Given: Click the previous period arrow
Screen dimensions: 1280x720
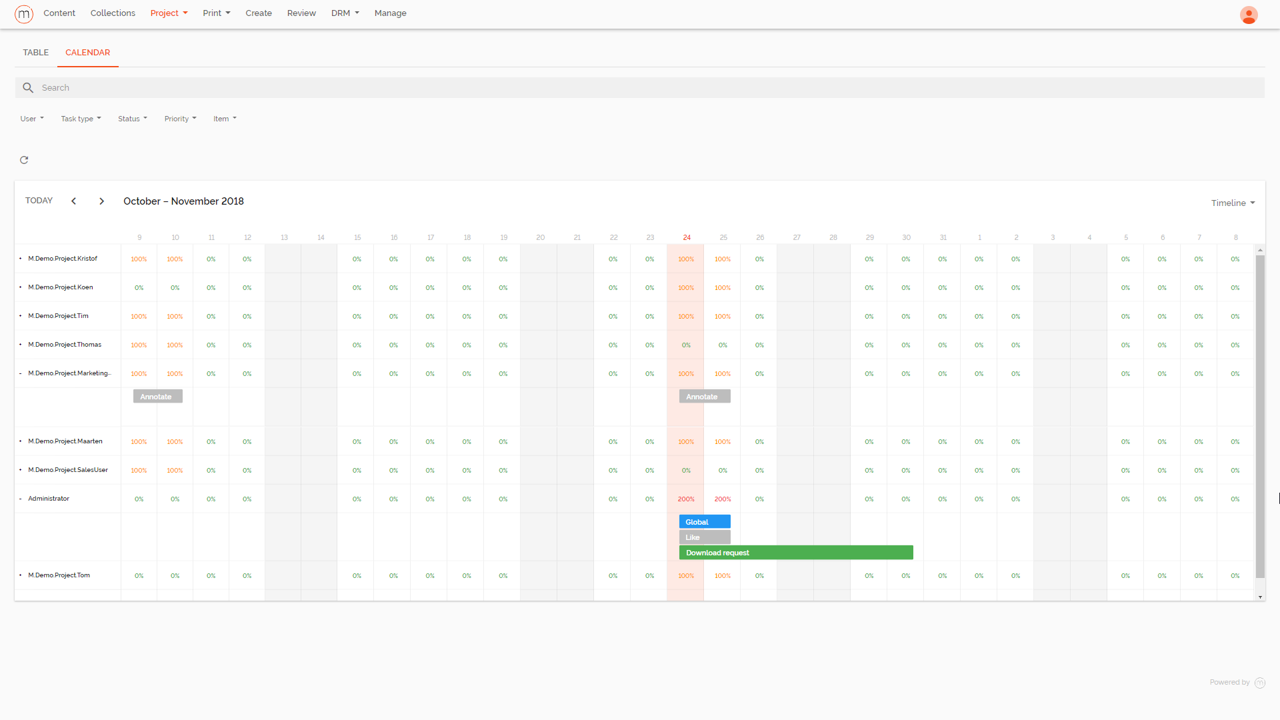Looking at the screenshot, I should tap(73, 201).
